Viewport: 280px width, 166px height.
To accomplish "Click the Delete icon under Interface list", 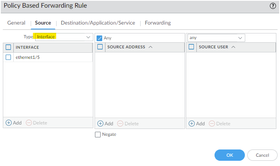I will [x=29, y=122].
